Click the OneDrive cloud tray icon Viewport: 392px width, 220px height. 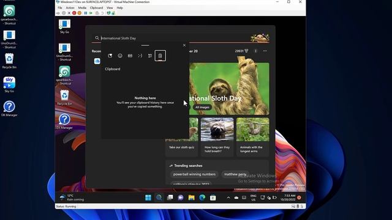pos(236,197)
